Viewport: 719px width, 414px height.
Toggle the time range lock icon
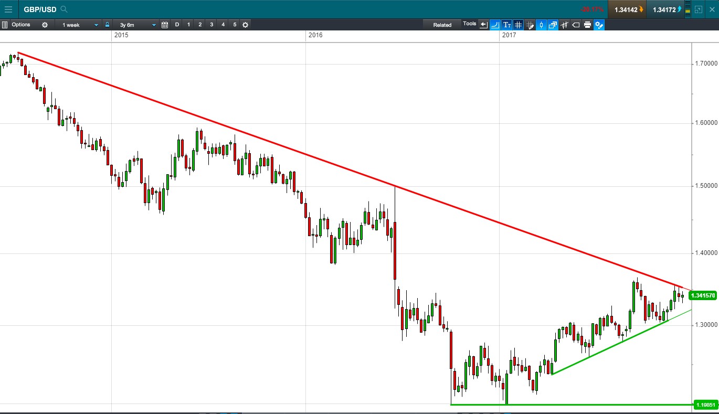pyautogui.click(x=107, y=25)
